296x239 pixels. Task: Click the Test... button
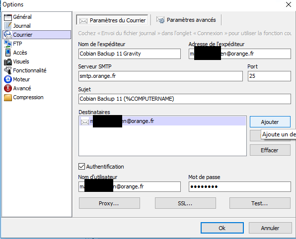tap(260, 203)
